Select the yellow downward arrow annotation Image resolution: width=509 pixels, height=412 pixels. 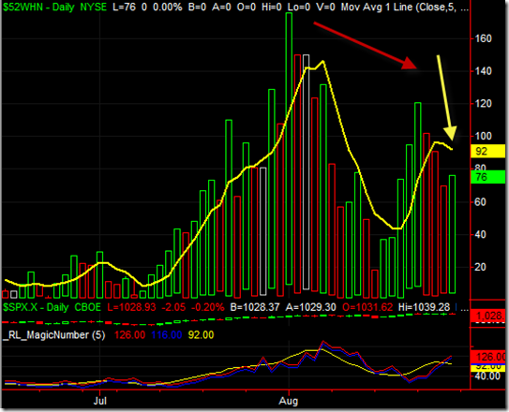tap(447, 97)
